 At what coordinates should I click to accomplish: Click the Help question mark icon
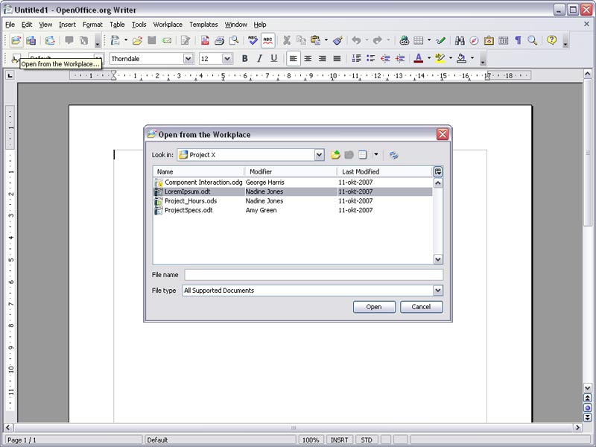551,40
